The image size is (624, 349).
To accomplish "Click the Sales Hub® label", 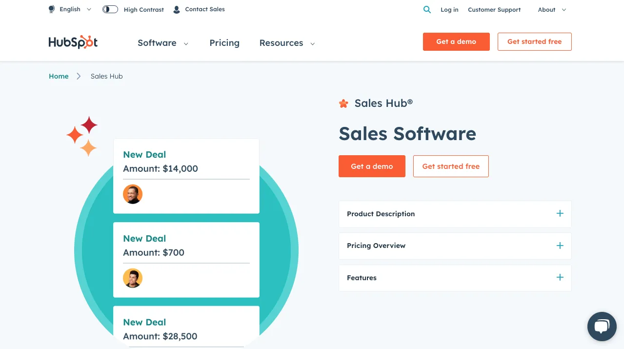I will pos(383,103).
